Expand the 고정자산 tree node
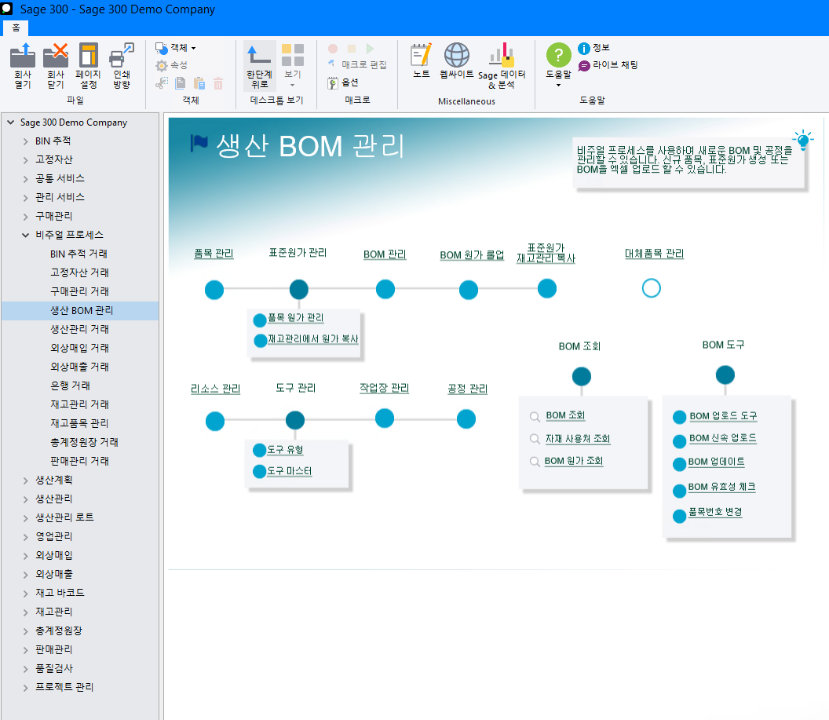 [x=25, y=160]
